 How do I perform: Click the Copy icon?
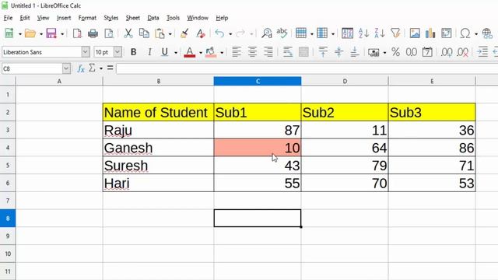pyautogui.click(x=144, y=33)
